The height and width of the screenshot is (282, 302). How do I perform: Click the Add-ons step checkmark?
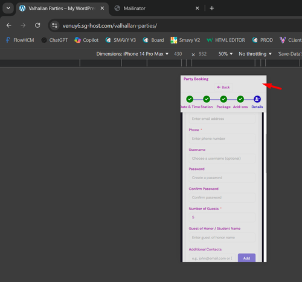pyautogui.click(x=240, y=99)
